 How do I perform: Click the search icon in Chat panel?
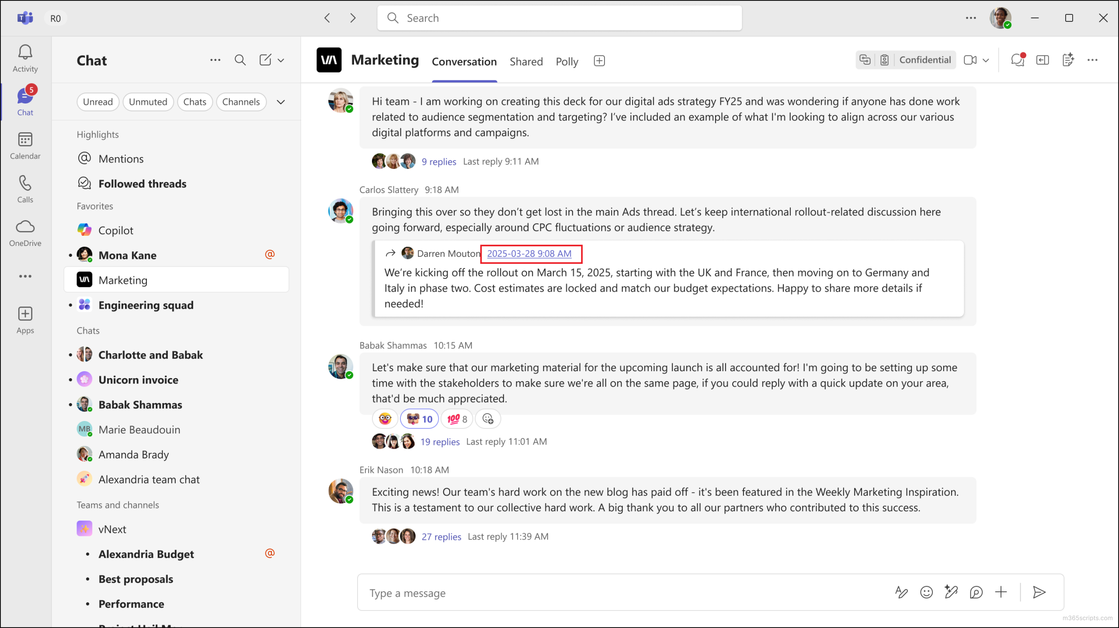240,60
